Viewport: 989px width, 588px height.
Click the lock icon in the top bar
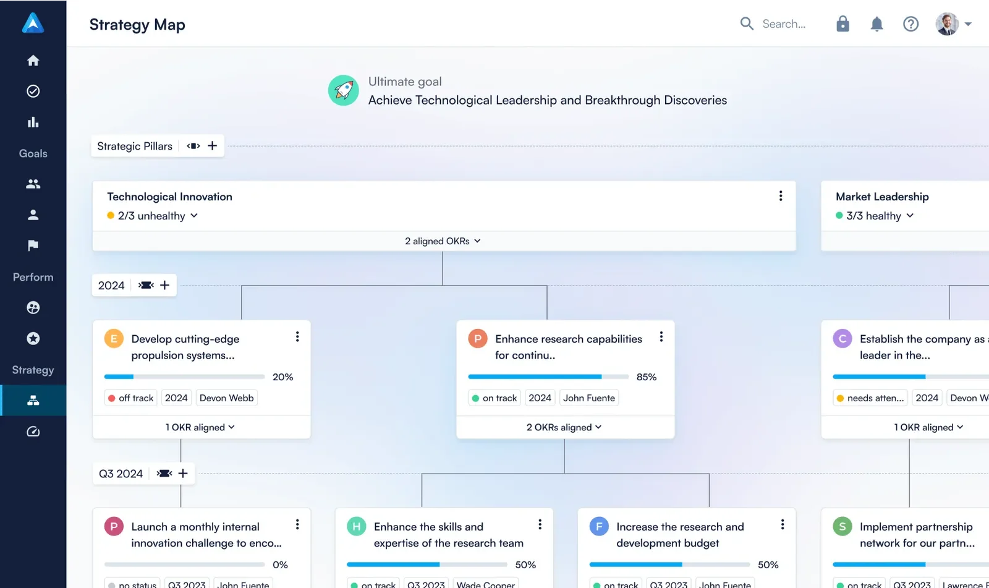coord(843,23)
